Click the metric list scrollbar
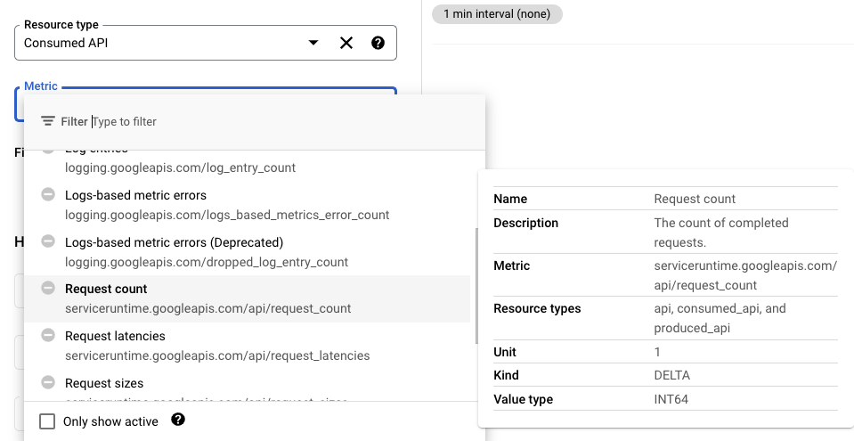 [477, 285]
